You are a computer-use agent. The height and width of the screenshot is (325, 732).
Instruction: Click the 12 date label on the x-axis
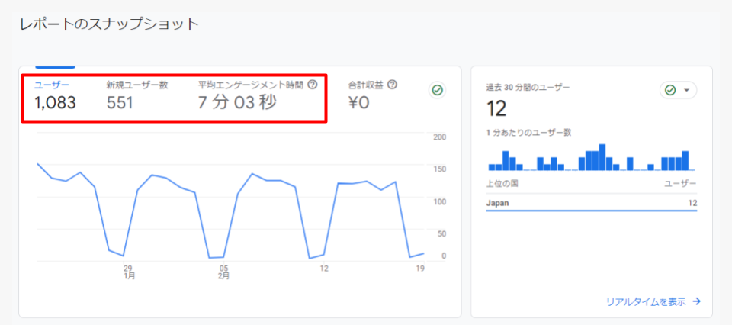[324, 269]
